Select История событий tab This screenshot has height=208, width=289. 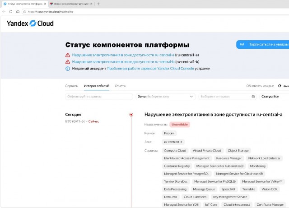tap(96, 86)
